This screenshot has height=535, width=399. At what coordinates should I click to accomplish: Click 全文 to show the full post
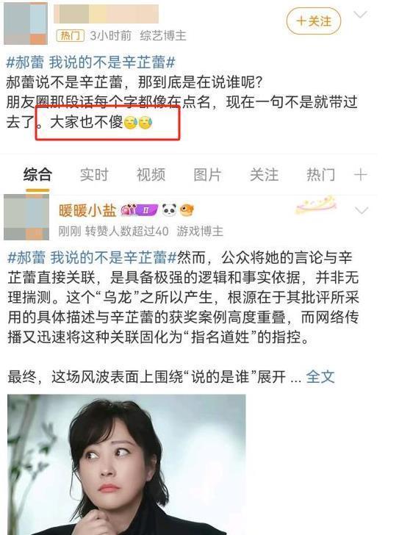tap(320, 377)
